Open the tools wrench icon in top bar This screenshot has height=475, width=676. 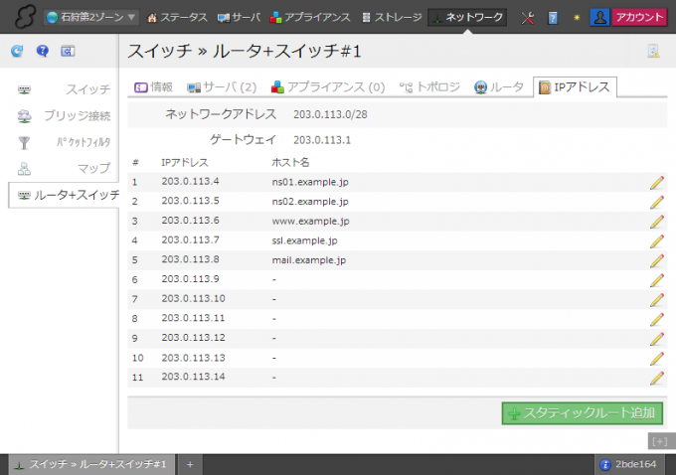click(528, 17)
